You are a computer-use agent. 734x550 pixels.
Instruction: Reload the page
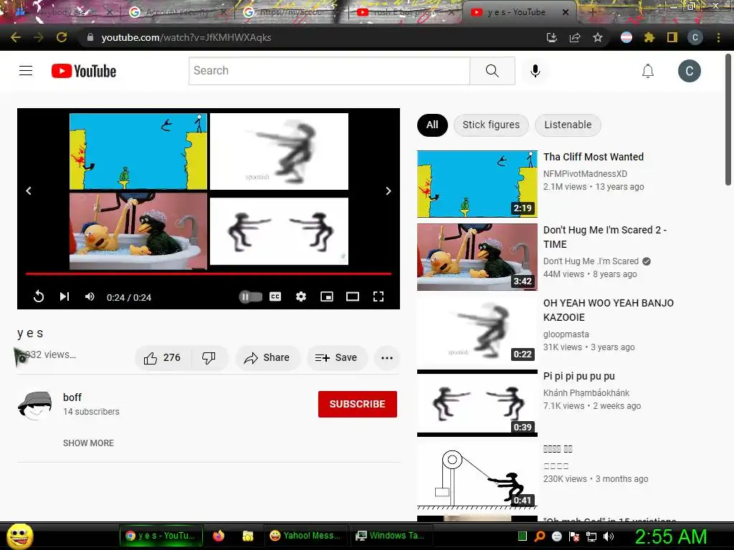pos(62,37)
